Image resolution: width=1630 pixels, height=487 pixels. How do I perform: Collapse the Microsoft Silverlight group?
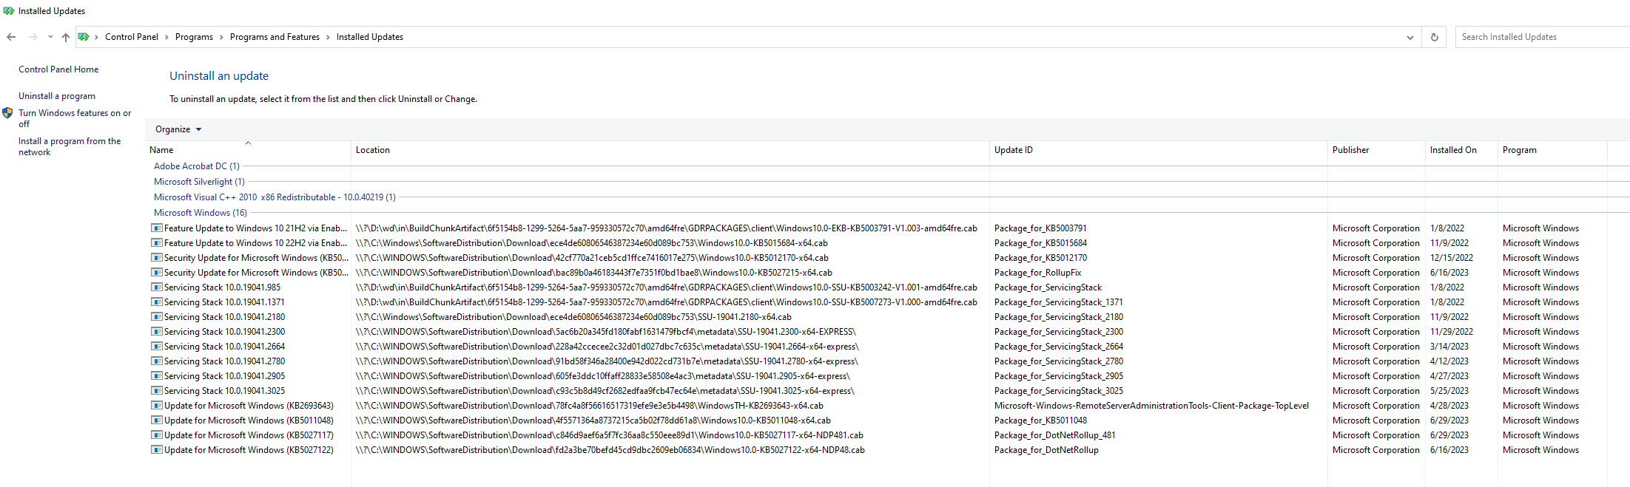199,182
